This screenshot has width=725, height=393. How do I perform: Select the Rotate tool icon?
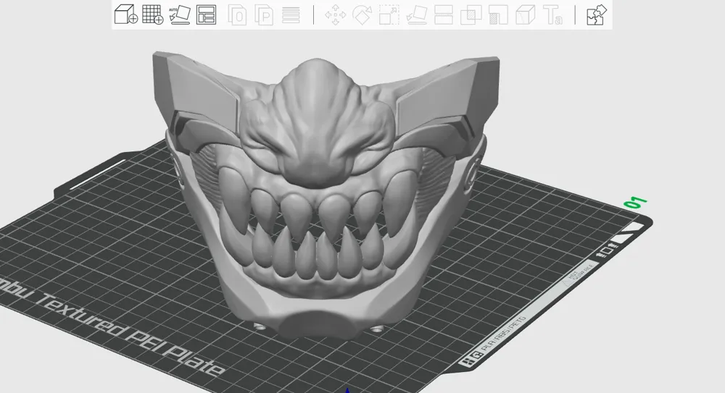pos(362,14)
